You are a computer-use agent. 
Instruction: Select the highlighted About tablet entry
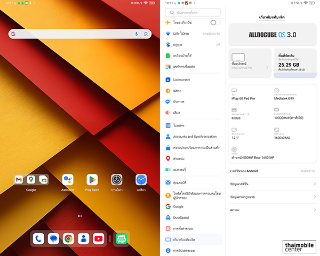(193, 239)
